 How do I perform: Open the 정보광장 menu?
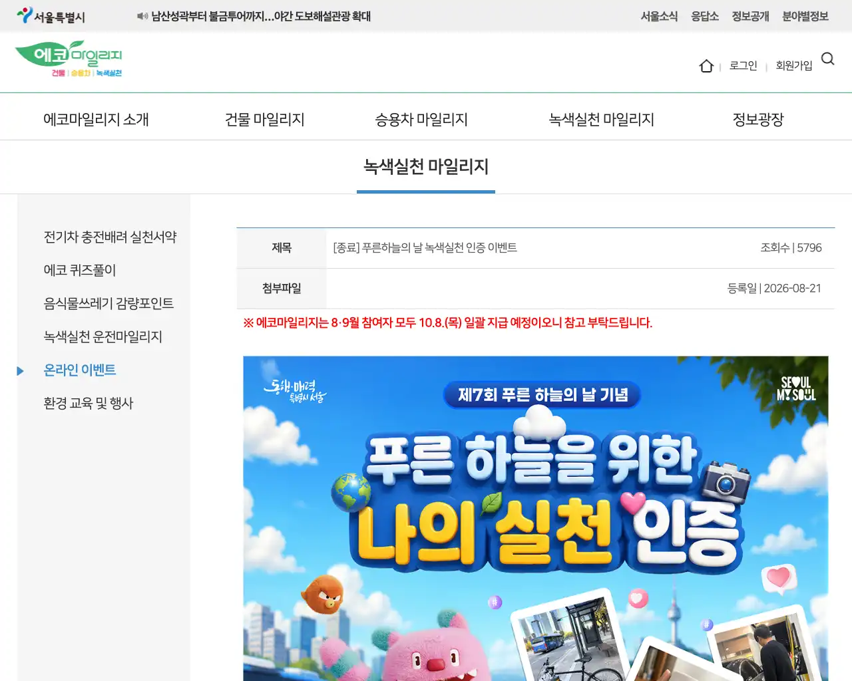tap(758, 120)
